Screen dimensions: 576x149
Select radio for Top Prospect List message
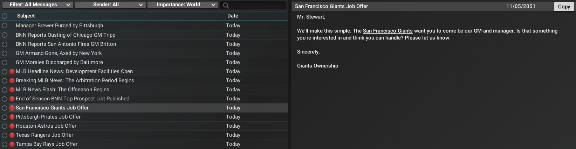(5, 99)
